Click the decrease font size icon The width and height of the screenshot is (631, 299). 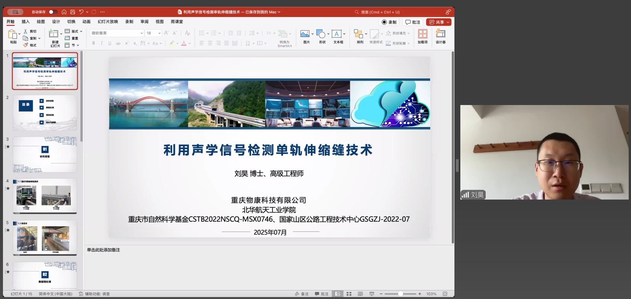click(x=175, y=33)
